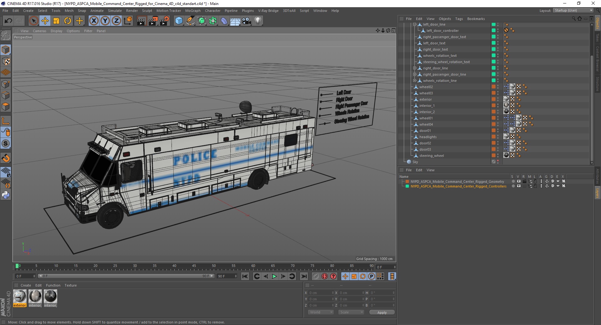Open the Layout dropdown Startup (User)
The width and height of the screenshot is (601, 325).
click(573, 10)
